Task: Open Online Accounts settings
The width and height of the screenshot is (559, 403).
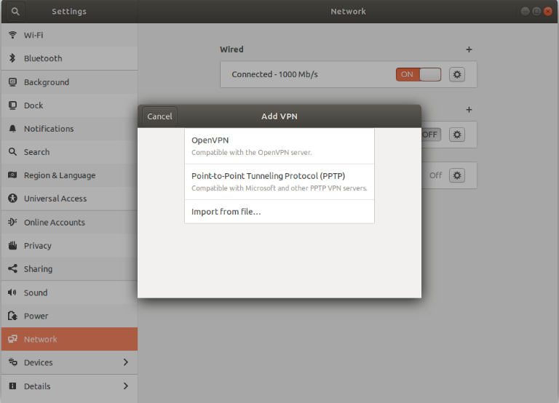Action: (x=54, y=223)
